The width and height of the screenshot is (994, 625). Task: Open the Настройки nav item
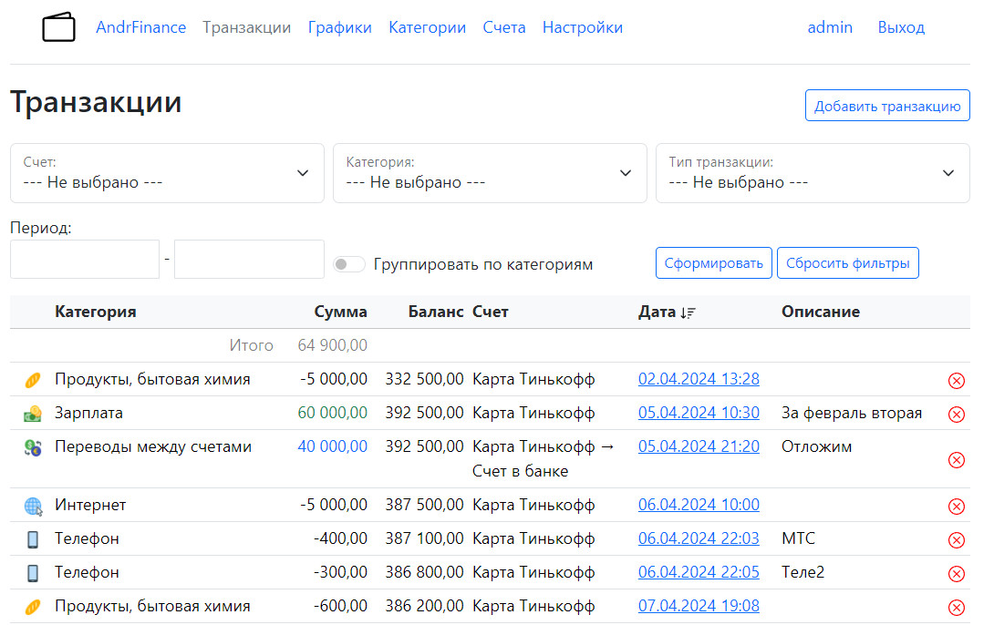click(x=583, y=27)
